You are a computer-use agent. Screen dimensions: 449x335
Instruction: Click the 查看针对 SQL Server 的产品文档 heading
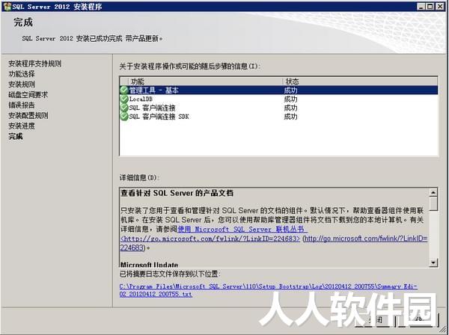177,193
